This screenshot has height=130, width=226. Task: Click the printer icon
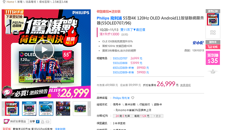point(43,122)
